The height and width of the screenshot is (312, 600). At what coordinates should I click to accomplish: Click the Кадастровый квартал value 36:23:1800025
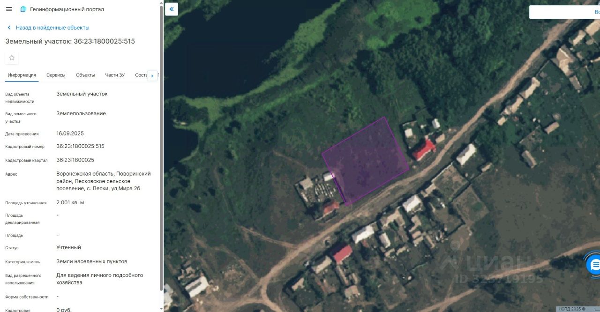click(75, 160)
